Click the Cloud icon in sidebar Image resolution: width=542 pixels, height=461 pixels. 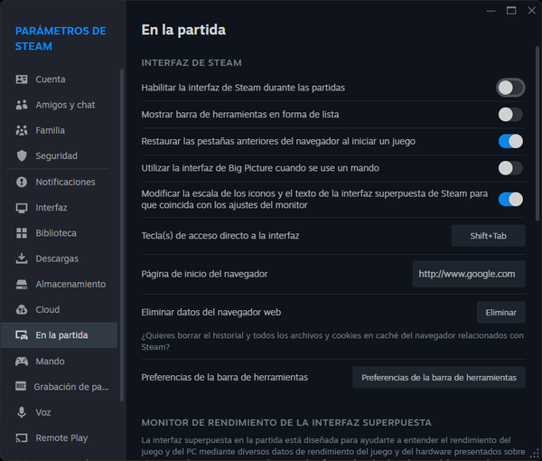pyautogui.click(x=22, y=309)
